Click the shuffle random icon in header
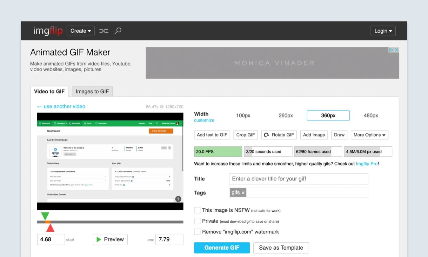Image resolution: width=428 pixels, height=257 pixels. pyautogui.click(x=103, y=31)
